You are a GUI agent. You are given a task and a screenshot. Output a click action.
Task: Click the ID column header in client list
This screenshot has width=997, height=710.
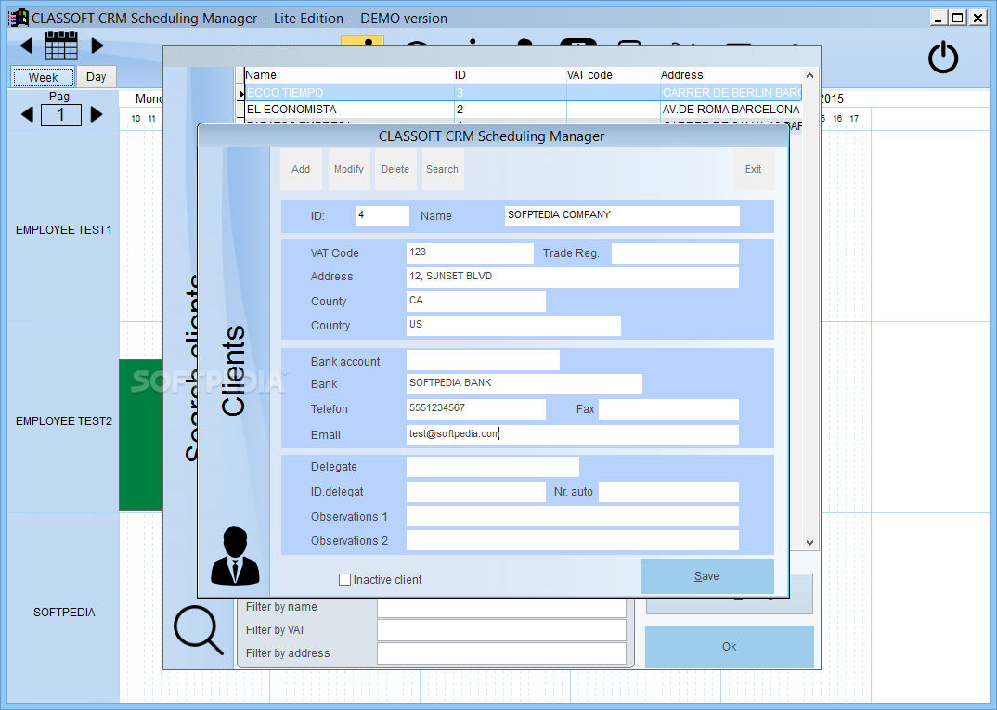pos(510,75)
